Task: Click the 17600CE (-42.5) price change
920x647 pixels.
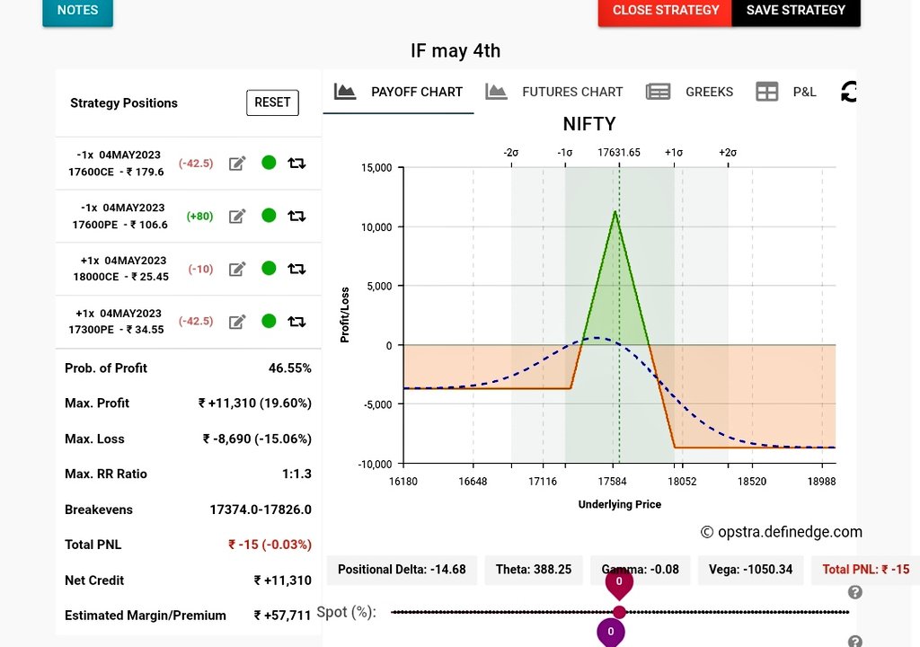Action: pos(196,164)
